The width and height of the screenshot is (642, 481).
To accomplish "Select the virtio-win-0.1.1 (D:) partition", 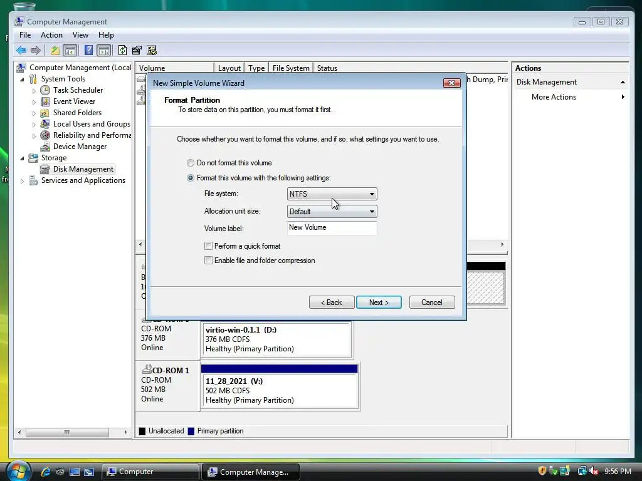I will coord(276,339).
